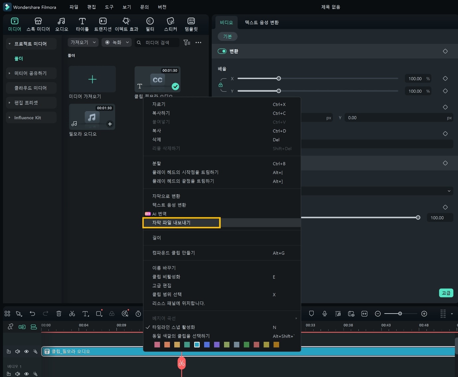Click the trash delete icon in timeline toolbar
This screenshot has height=377, width=458.
(59, 314)
